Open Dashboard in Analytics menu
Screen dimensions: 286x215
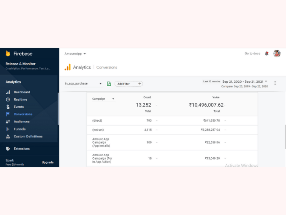[x=22, y=92]
